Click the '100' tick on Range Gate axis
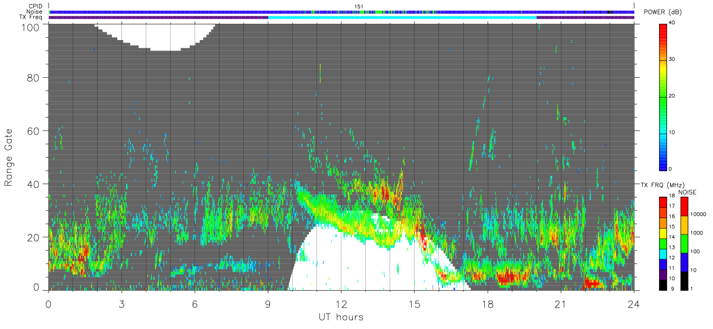The height and width of the screenshot is (329, 713). tap(30, 27)
